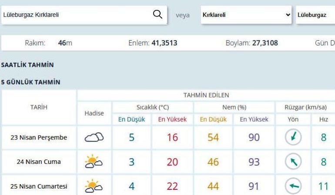This screenshot has width=335, height=195.
Task: Click the search magnifier icon
Action: [x=157, y=14]
